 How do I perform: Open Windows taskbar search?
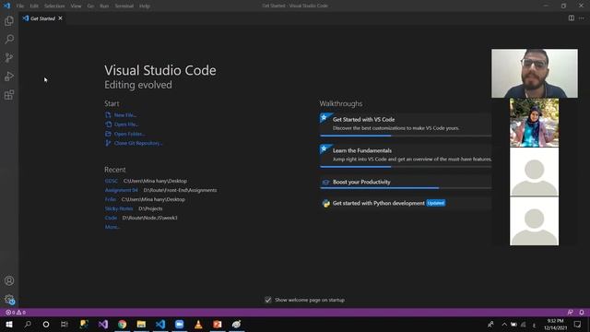(28, 324)
